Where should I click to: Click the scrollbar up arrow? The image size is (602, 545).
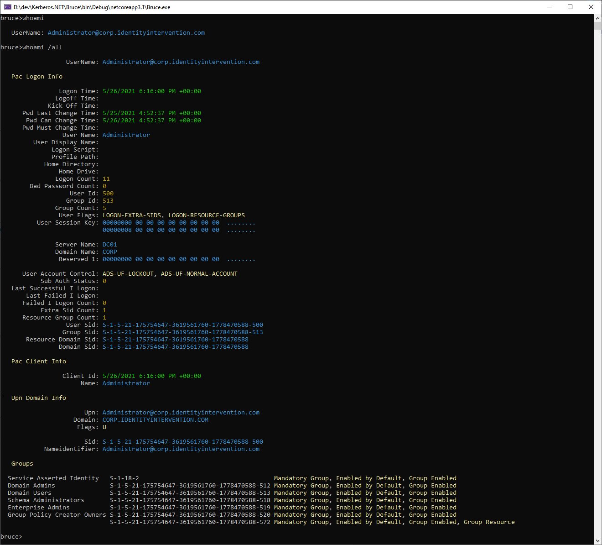pyautogui.click(x=597, y=18)
